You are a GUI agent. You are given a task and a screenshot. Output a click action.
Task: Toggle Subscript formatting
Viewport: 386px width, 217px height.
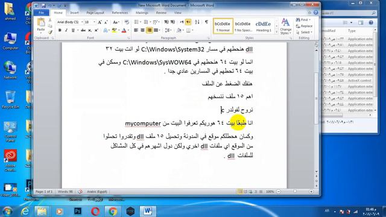(90, 30)
